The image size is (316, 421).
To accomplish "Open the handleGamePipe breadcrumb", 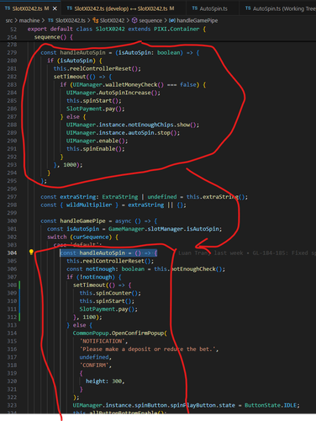I will pos(197,20).
